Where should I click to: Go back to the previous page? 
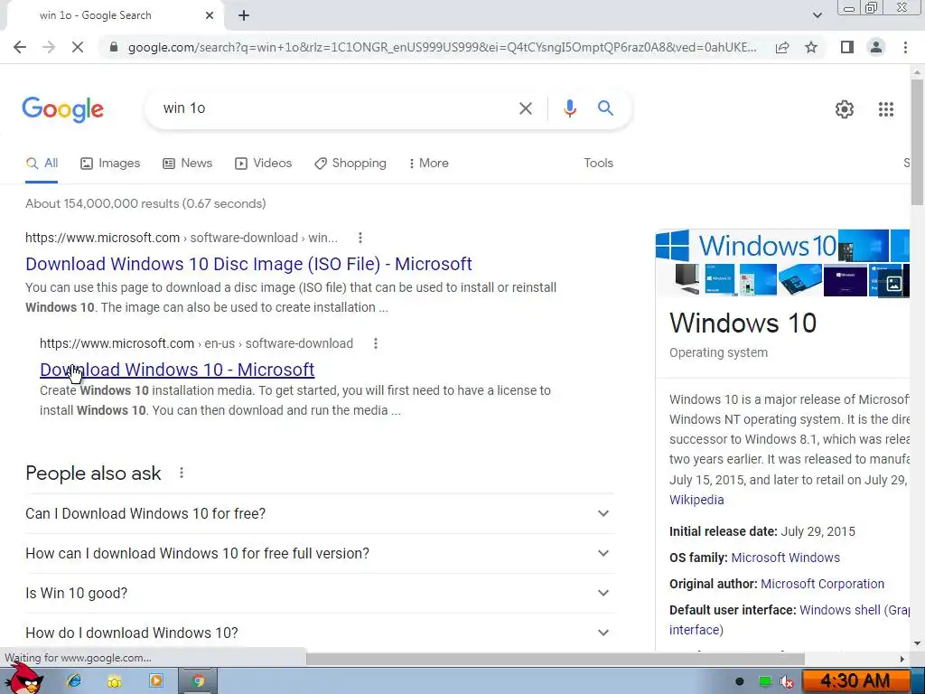(x=20, y=47)
